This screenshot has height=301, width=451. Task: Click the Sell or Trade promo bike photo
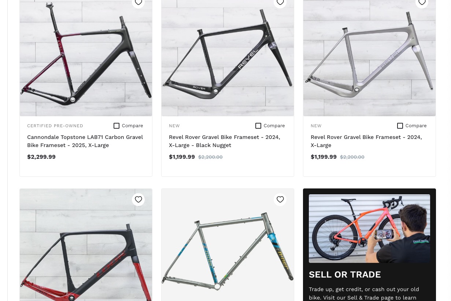(369, 228)
